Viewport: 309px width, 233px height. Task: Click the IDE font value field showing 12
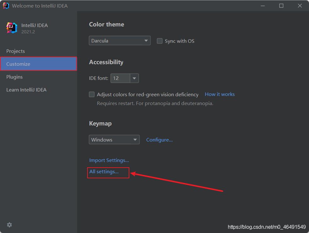121,78
